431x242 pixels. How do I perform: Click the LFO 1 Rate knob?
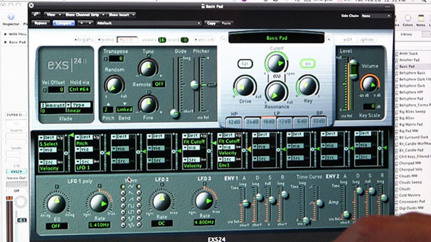(100, 203)
